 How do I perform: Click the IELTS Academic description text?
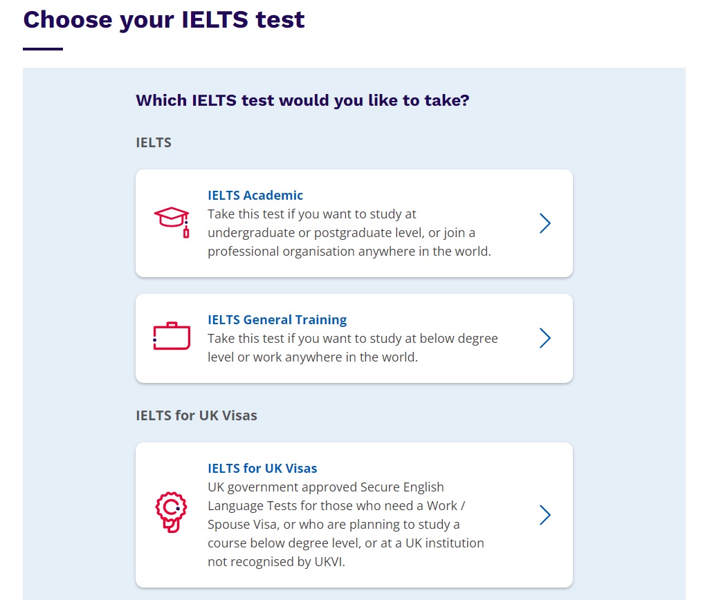tap(349, 233)
